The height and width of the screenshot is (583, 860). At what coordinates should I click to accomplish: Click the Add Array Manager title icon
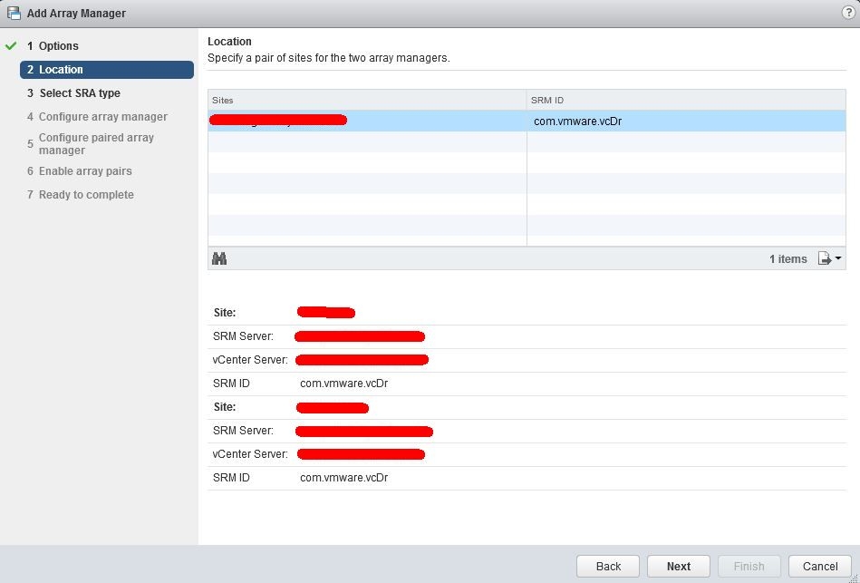[14, 14]
